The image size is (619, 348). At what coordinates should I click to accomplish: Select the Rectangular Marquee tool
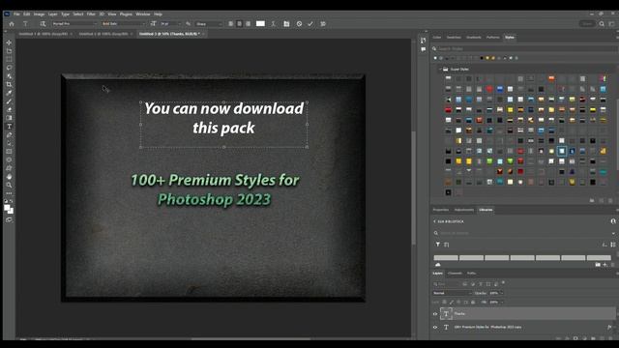pyautogui.click(x=9, y=59)
